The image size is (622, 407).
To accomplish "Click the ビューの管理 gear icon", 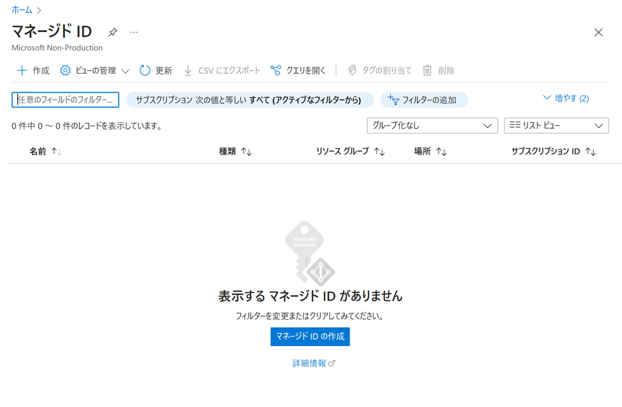I will [x=65, y=70].
